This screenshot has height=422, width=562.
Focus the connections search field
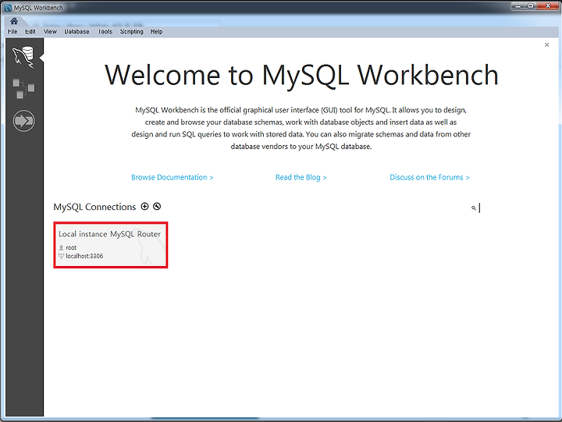click(510, 207)
